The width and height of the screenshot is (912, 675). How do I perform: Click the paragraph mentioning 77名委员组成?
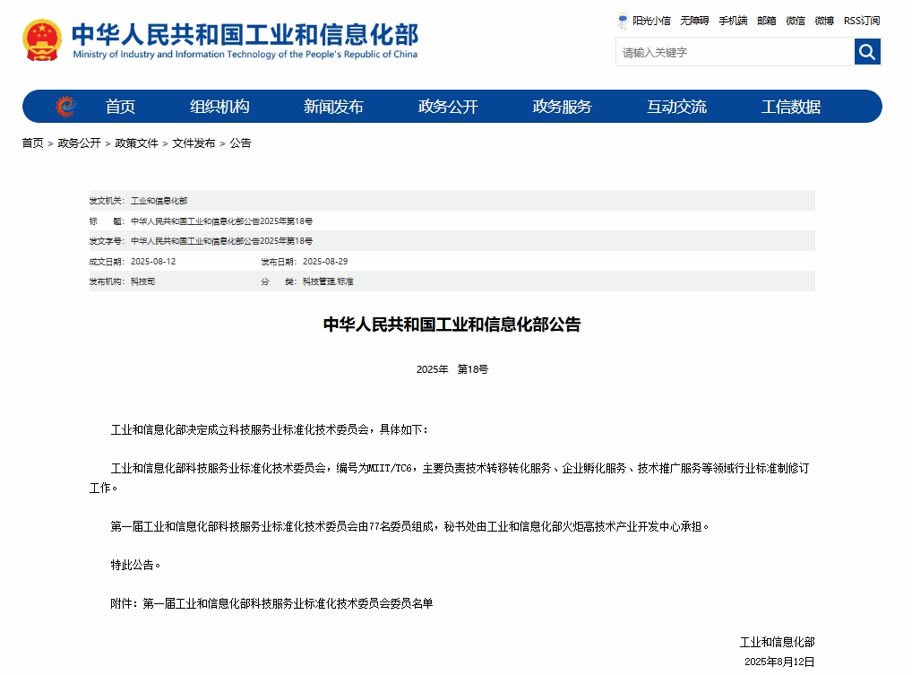pyautogui.click(x=410, y=526)
